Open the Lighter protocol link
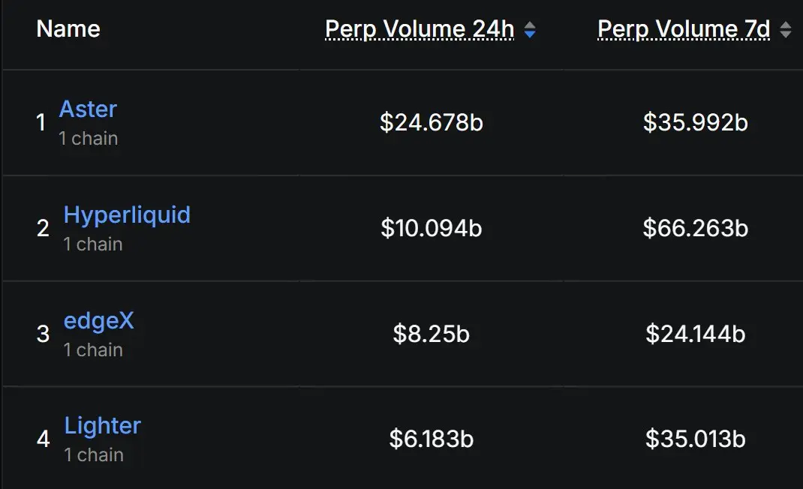 (x=103, y=426)
